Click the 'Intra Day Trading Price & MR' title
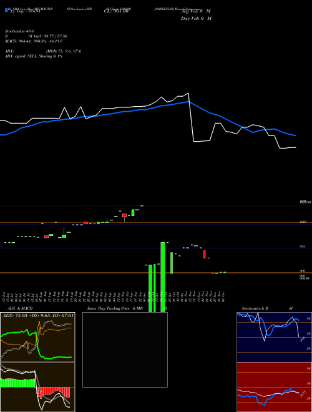The width and height of the screenshot is (312, 412). point(115,308)
